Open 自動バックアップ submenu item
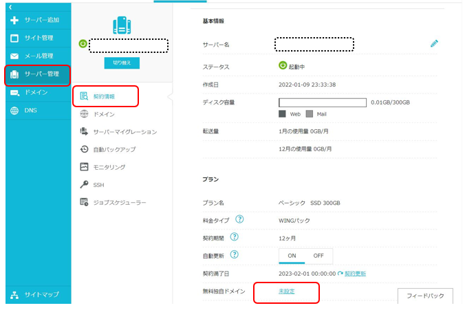465x310 pixels. [x=114, y=149]
